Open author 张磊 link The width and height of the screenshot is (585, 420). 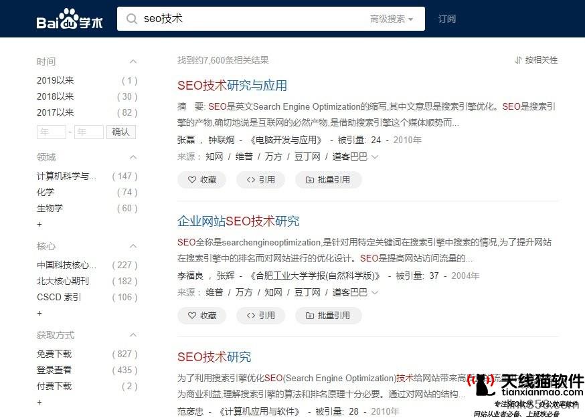coord(186,140)
